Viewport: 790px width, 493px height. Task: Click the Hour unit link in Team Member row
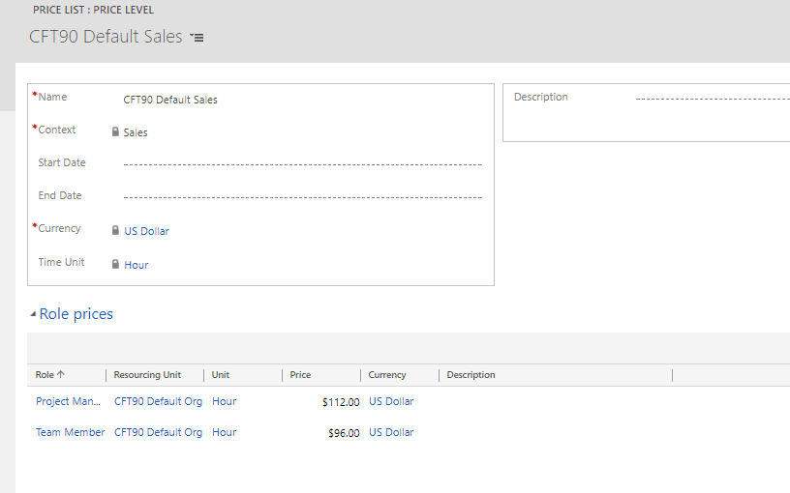tap(224, 432)
